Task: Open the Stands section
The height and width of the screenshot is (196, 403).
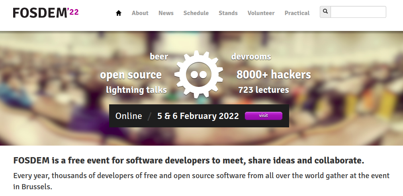Action: [228, 13]
